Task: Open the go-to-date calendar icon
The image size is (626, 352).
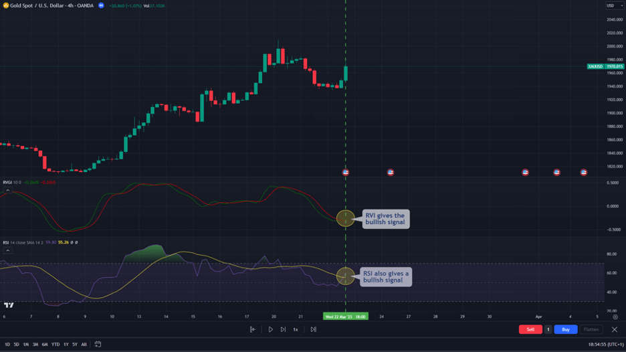Action: (98, 345)
